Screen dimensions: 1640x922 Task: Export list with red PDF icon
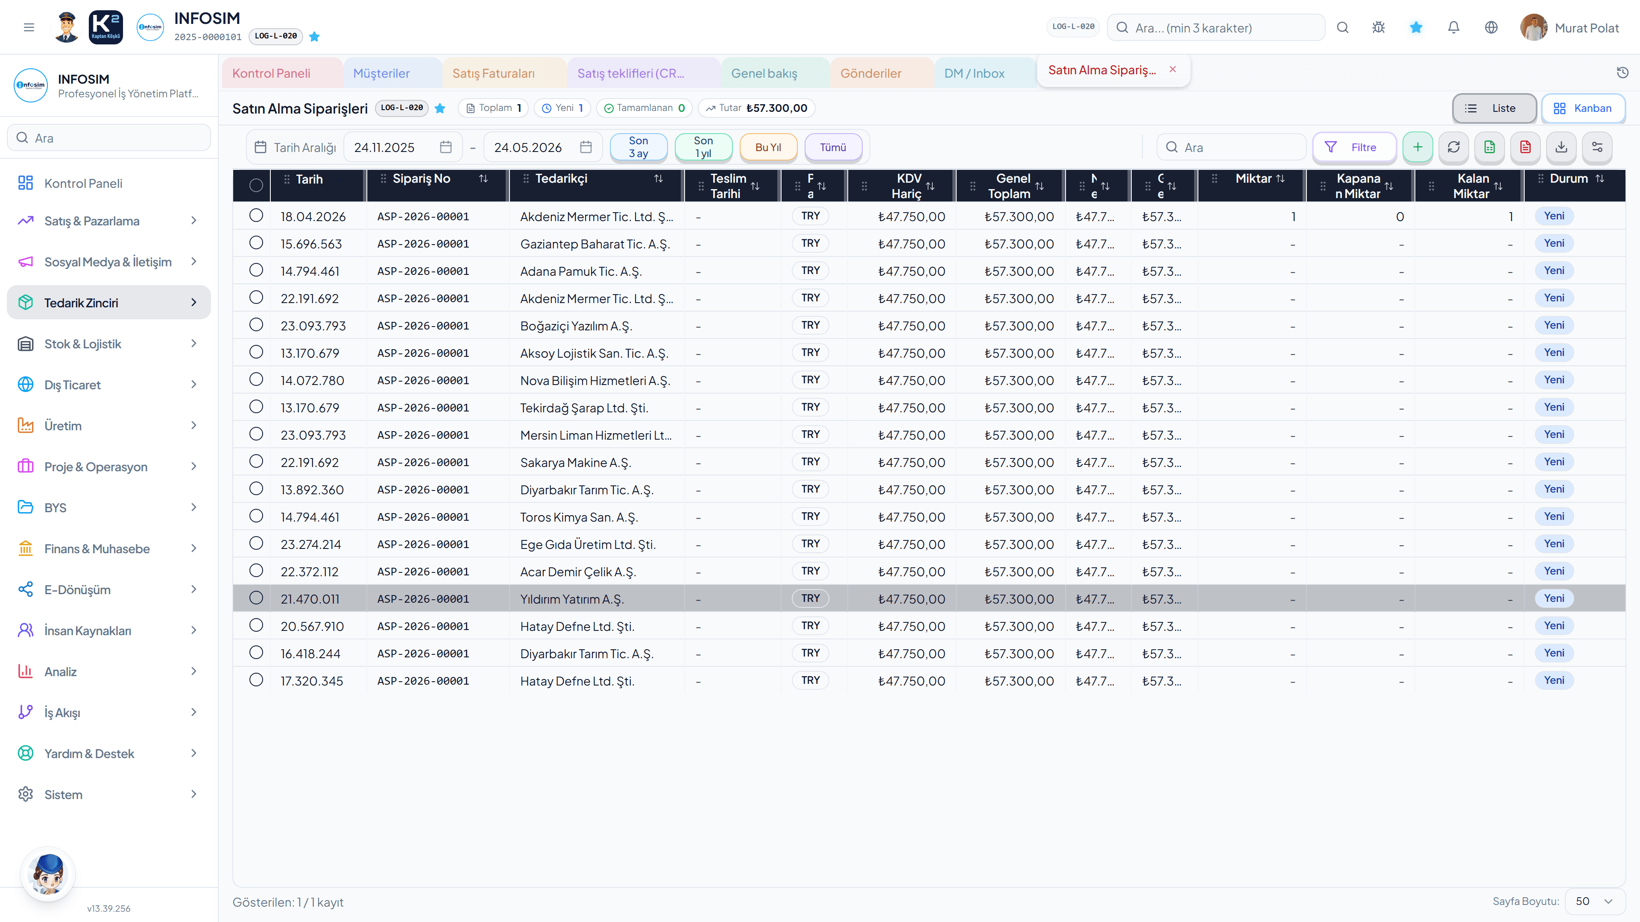(1526, 147)
